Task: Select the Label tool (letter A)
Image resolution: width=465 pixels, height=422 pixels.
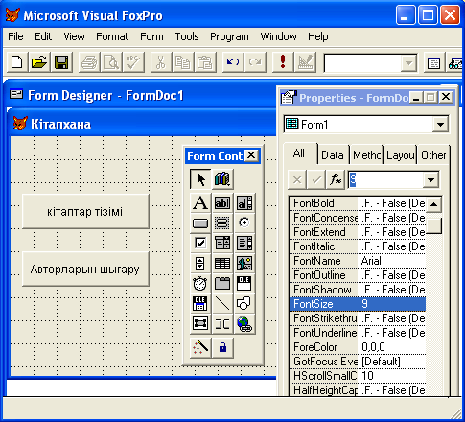Action: click(200, 202)
